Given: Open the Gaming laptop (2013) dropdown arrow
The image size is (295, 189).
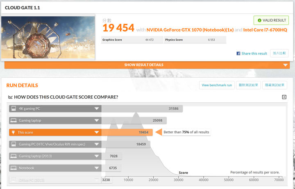Looking at the screenshot, I should pyautogui.click(x=97, y=156).
